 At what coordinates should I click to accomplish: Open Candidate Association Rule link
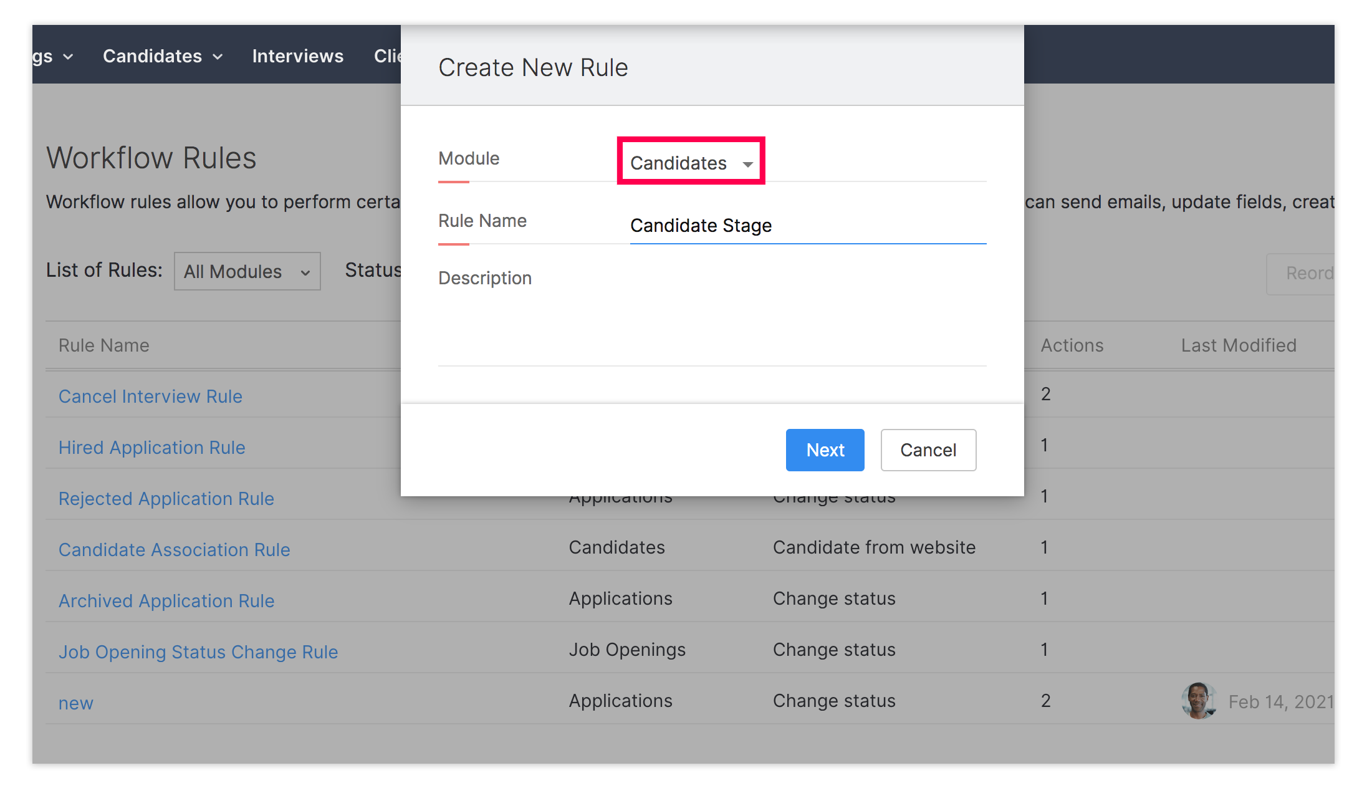[x=174, y=550]
